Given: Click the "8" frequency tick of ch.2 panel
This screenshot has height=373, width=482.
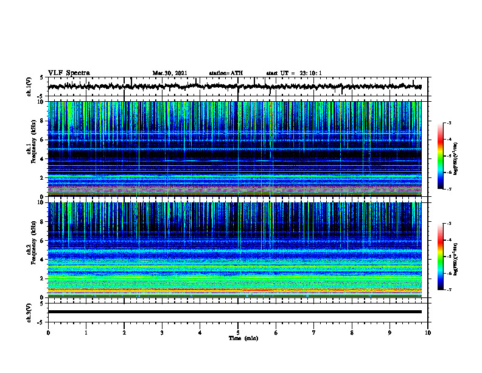Looking at the screenshot, I should [x=43, y=222].
